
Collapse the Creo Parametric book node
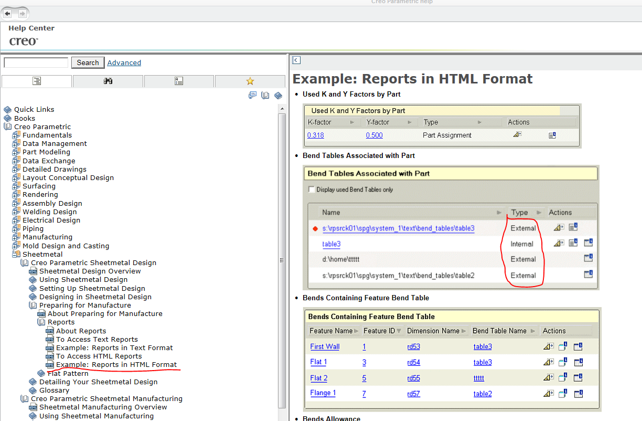(7, 127)
